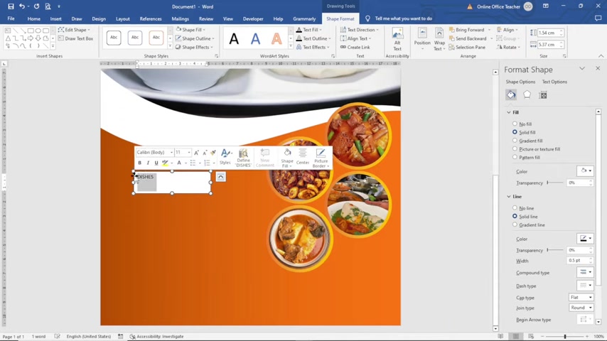Collapse the Line section

[509, 197]
